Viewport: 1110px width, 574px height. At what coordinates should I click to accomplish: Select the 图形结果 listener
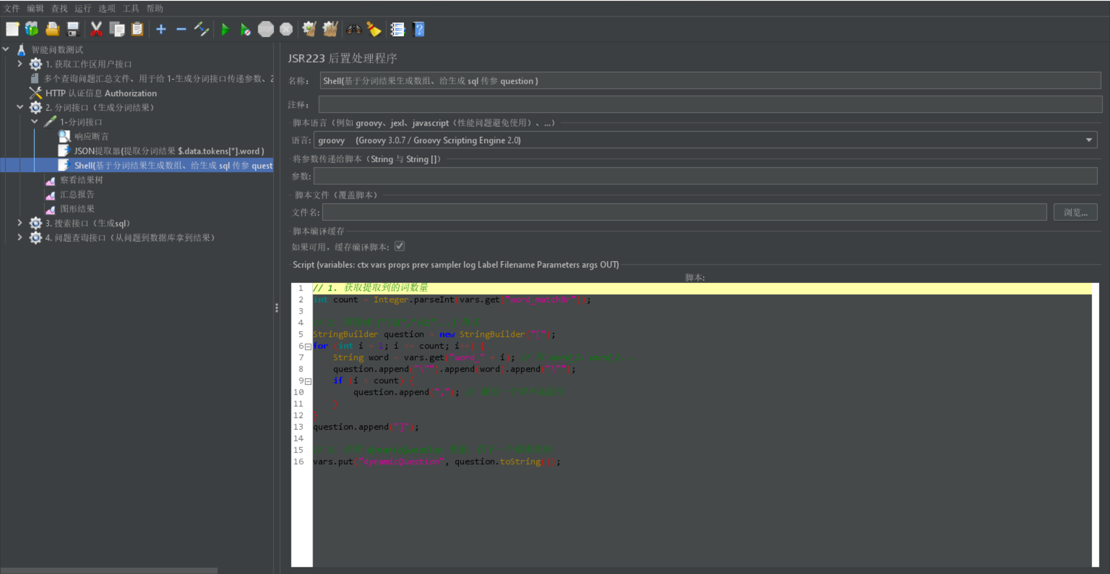coord(77,208)
